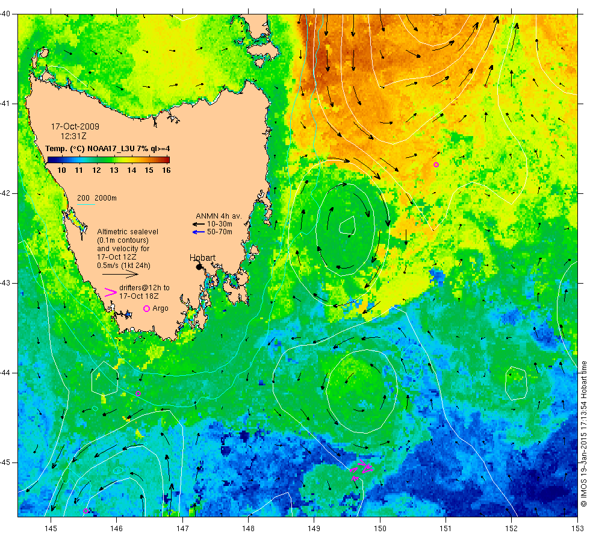This screenshot has width=590, height=542.
Task: Click the '2000m' depth contour label
Action: click(106, 198)
